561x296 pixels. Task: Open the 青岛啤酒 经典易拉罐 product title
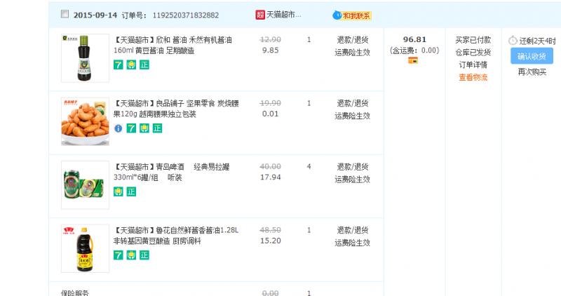[x=171, y=172]
